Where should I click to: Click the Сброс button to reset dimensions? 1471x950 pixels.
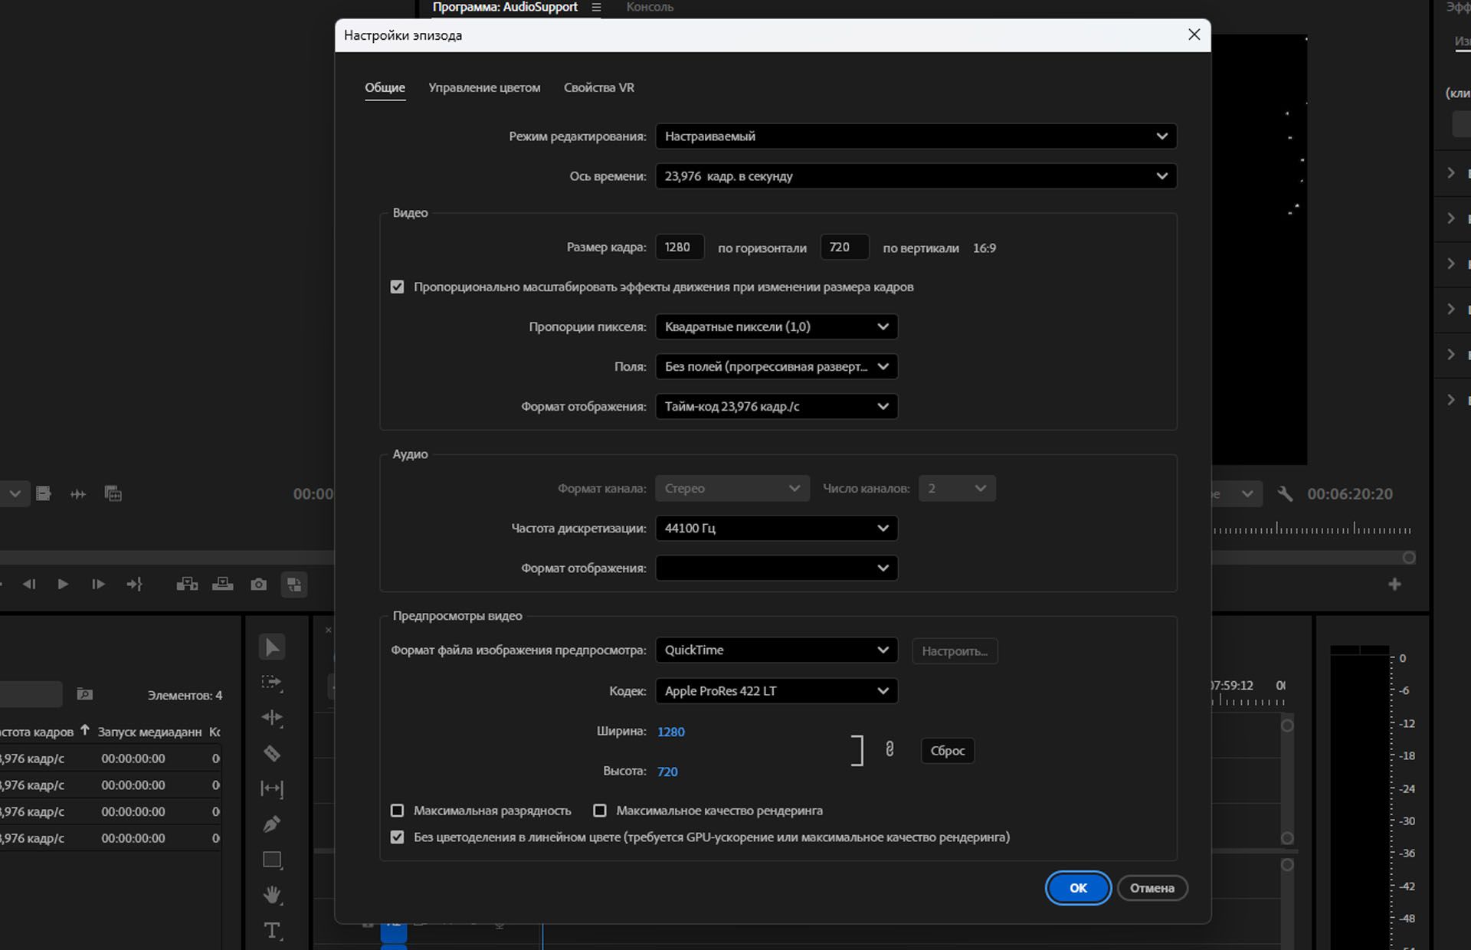947,751
